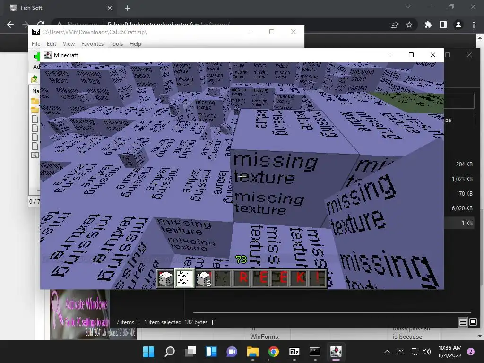Open Task View from taskbar
The image size is (484, 363).
coord(190,352)
